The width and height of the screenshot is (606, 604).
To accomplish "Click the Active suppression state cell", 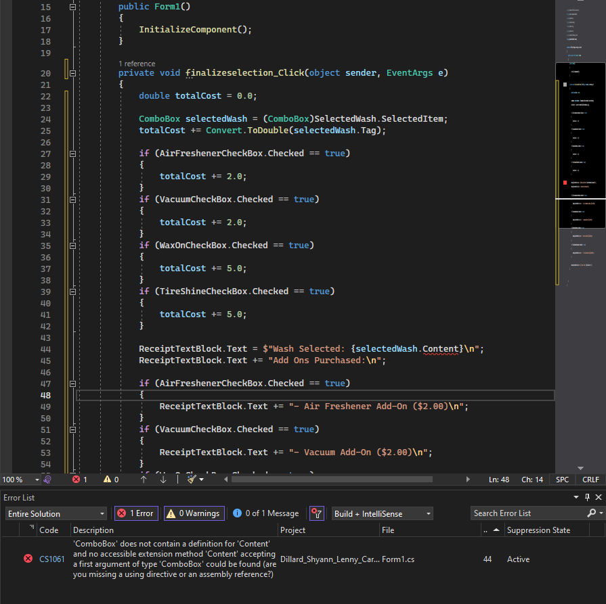I will coord(518,559).
